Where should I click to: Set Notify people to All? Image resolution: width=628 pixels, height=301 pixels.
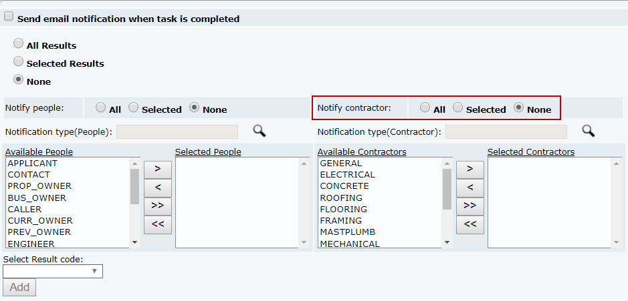(x=100, y=107)
